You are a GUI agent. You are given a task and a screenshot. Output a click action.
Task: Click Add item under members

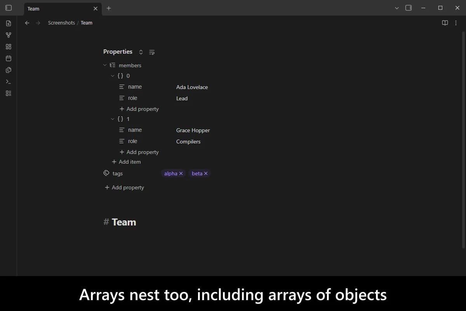tap(126, 162)
